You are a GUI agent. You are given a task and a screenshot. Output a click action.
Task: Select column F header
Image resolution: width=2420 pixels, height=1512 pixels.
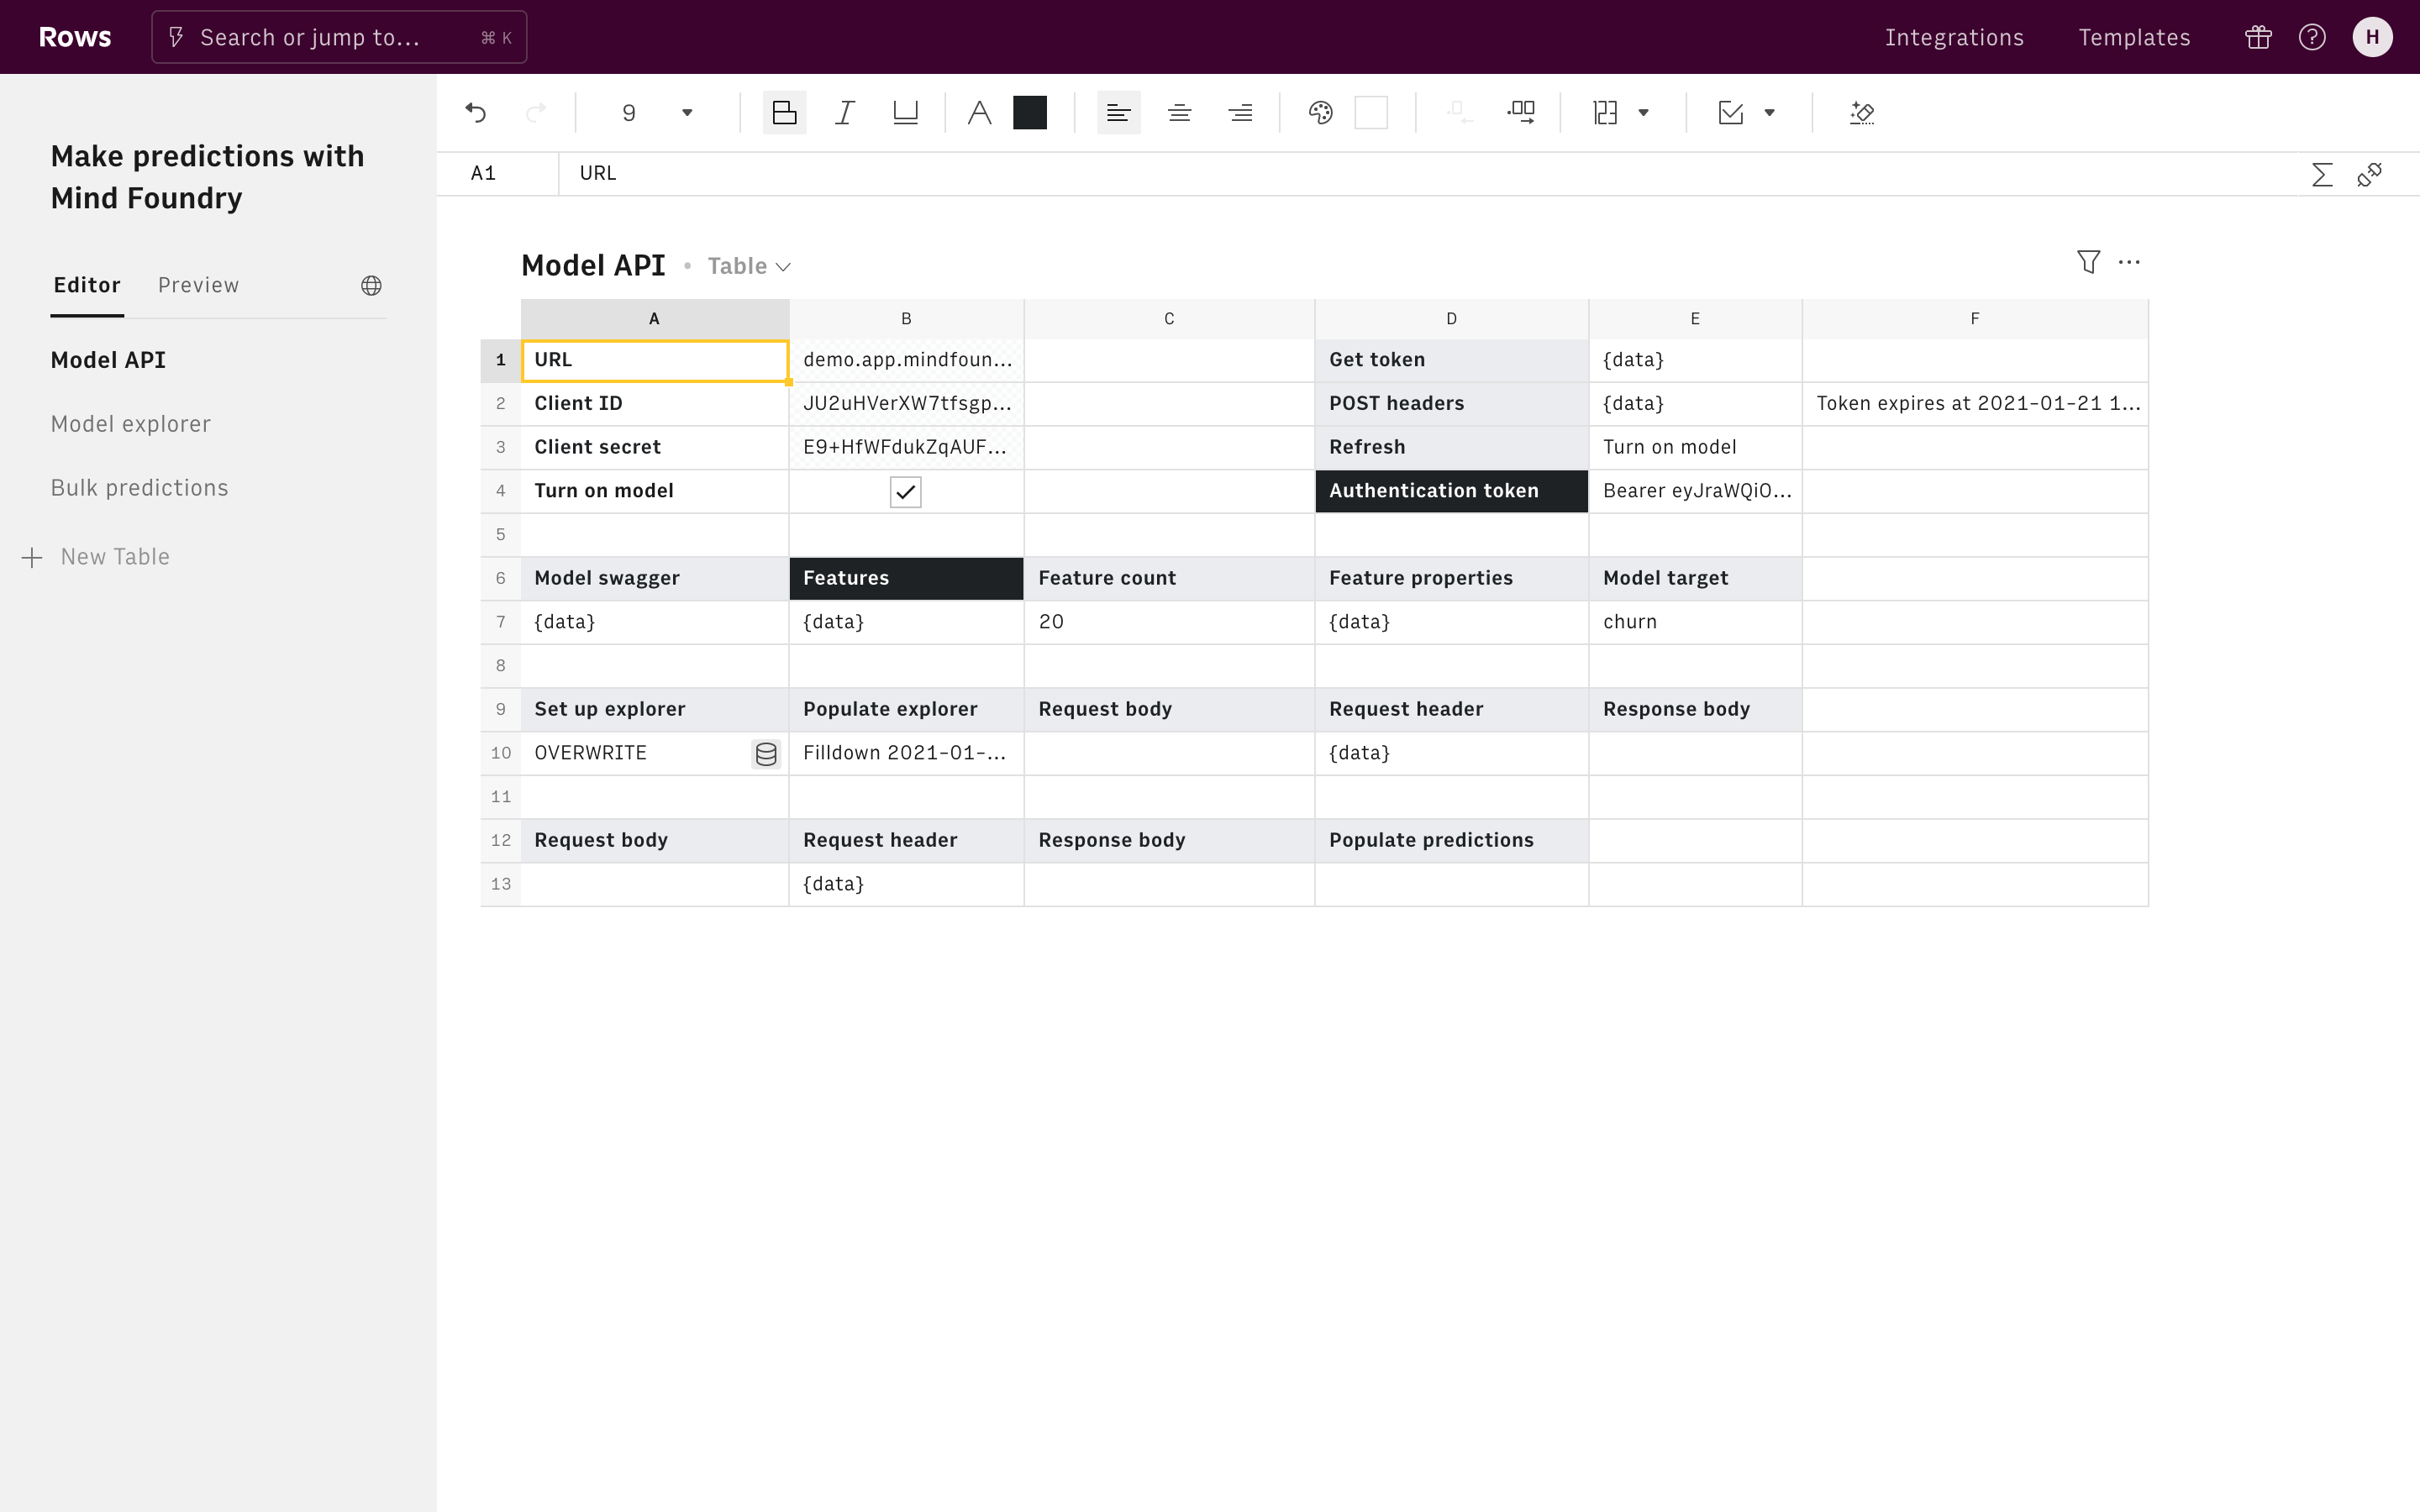(1974, 319)
